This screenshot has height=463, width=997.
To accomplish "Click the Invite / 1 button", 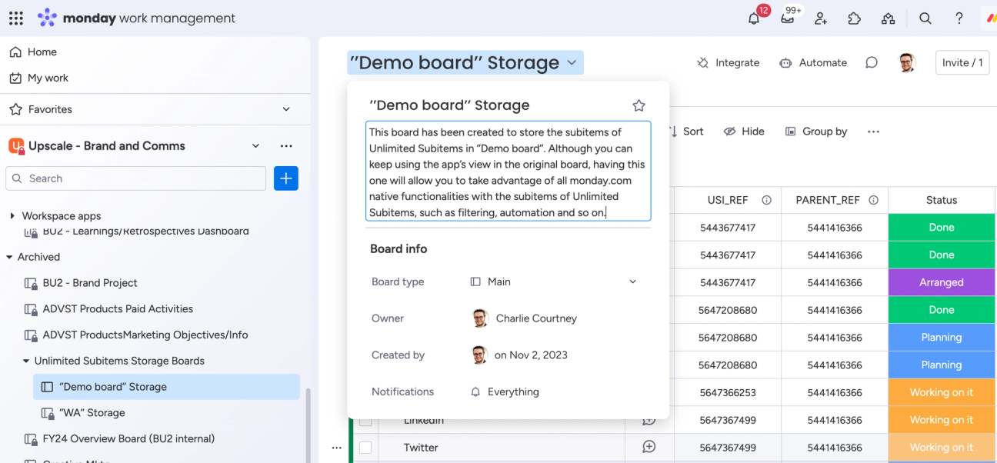I will [962, 62].
